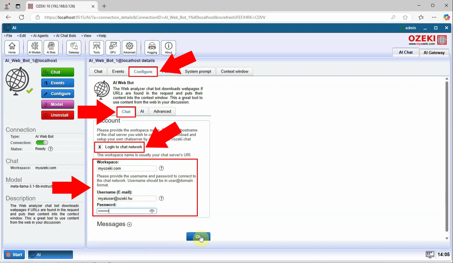Click the OZEKI logo
453x263 pixels.
(x=428, y=40)
